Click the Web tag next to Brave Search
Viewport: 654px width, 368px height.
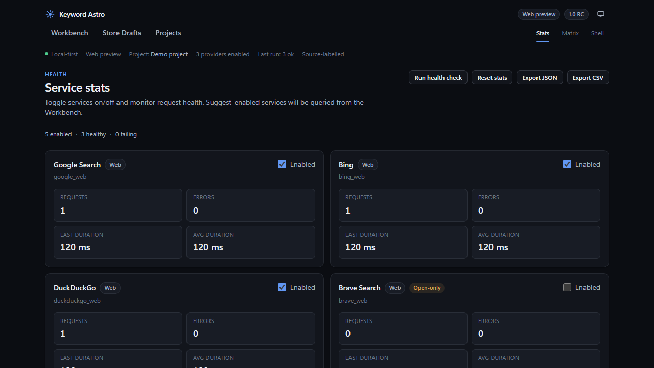pos(395,288)
